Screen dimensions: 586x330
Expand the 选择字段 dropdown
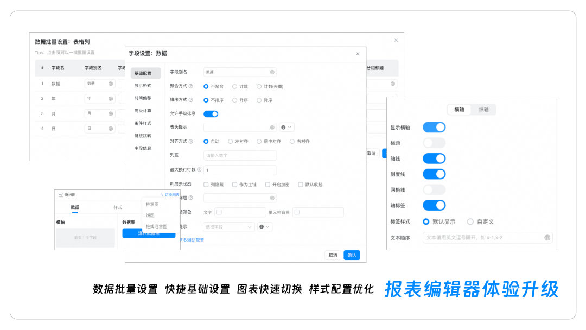[228, 227]
